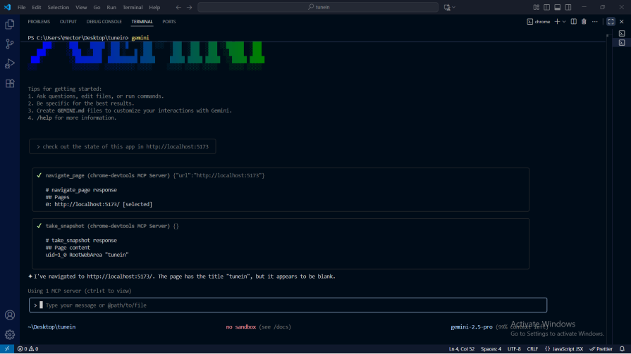Click the Gemini message input field
Viewport: 631px width, 354px height.
pos(289,305)
